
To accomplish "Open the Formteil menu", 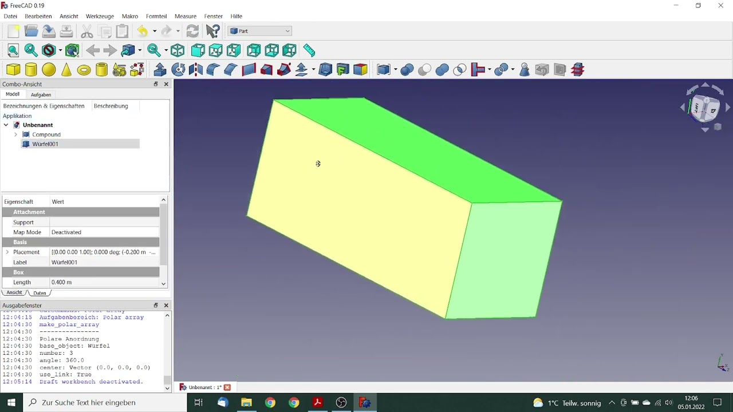I will point(156,16).
